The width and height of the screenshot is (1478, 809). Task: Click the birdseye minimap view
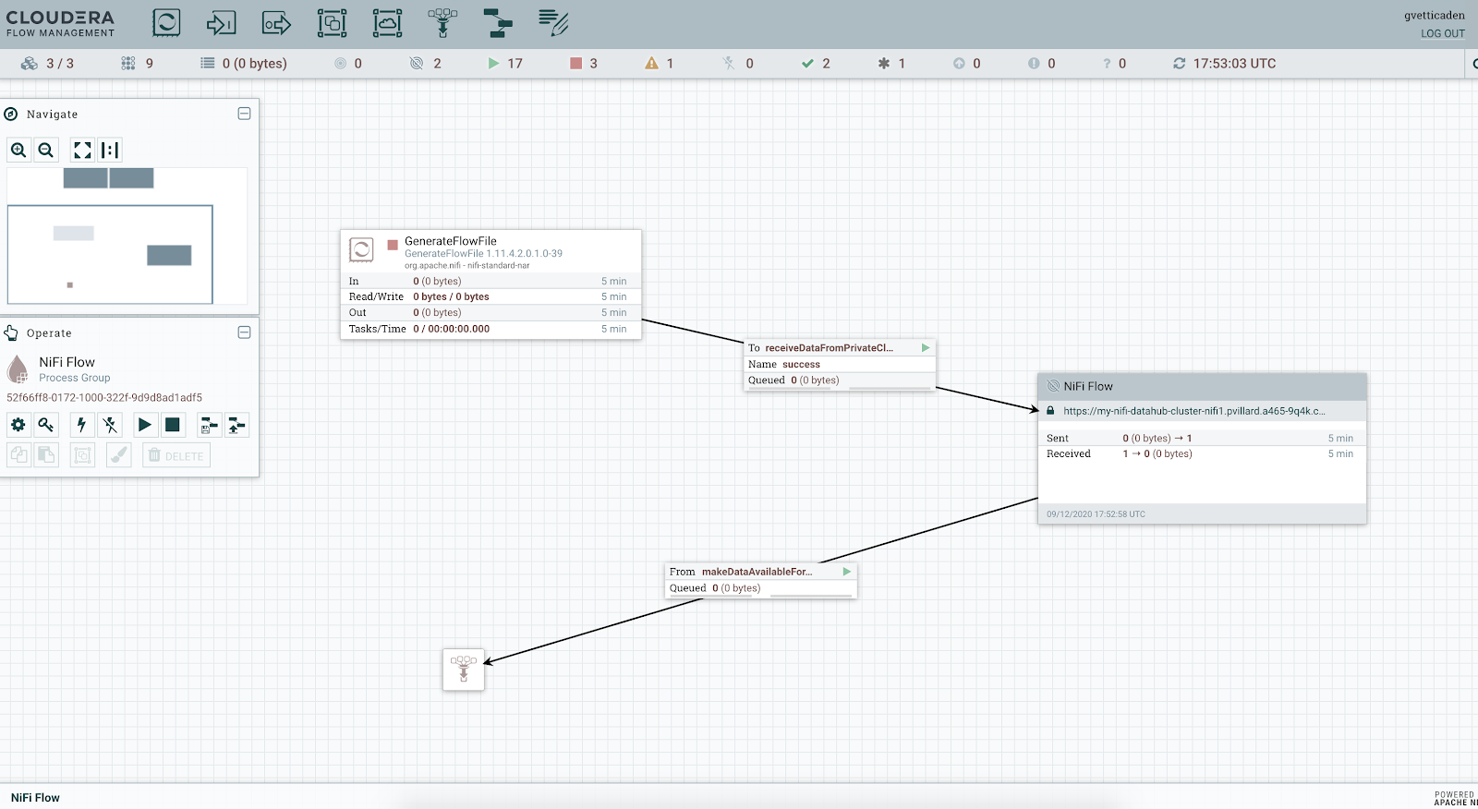[127, 236]
